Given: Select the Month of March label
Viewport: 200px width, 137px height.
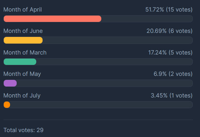Looking at the screenshot, I should click(25, 52).
